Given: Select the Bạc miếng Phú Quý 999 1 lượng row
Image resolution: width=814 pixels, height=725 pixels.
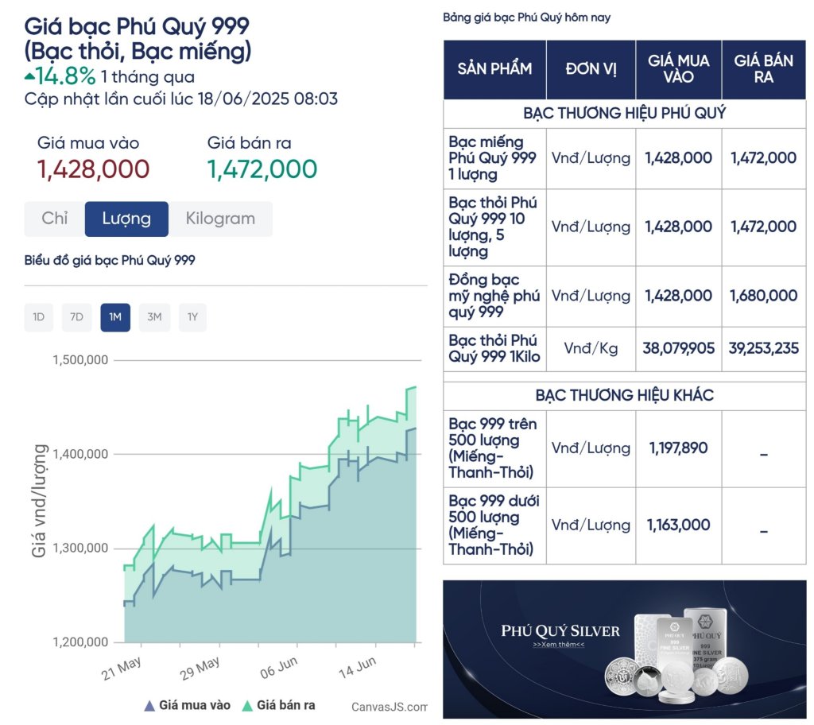Looking at the screenshot, I should 625,158.
